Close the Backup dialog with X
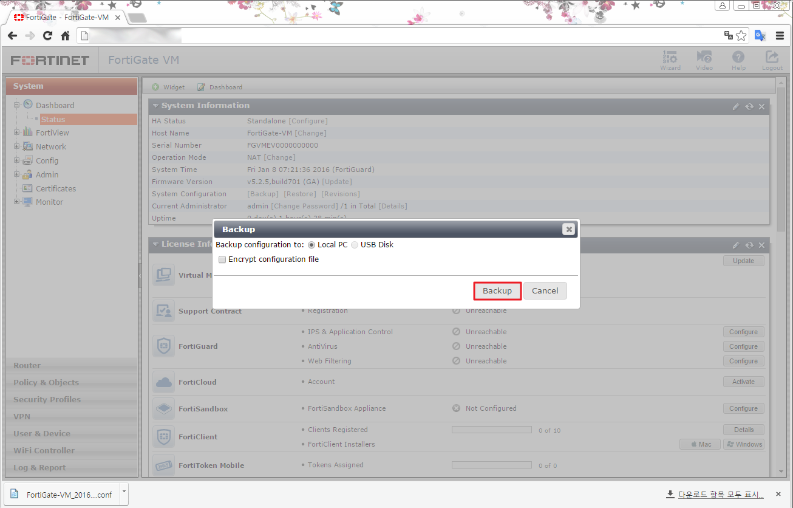The image size is (793, 508). [x=568, y=229]
